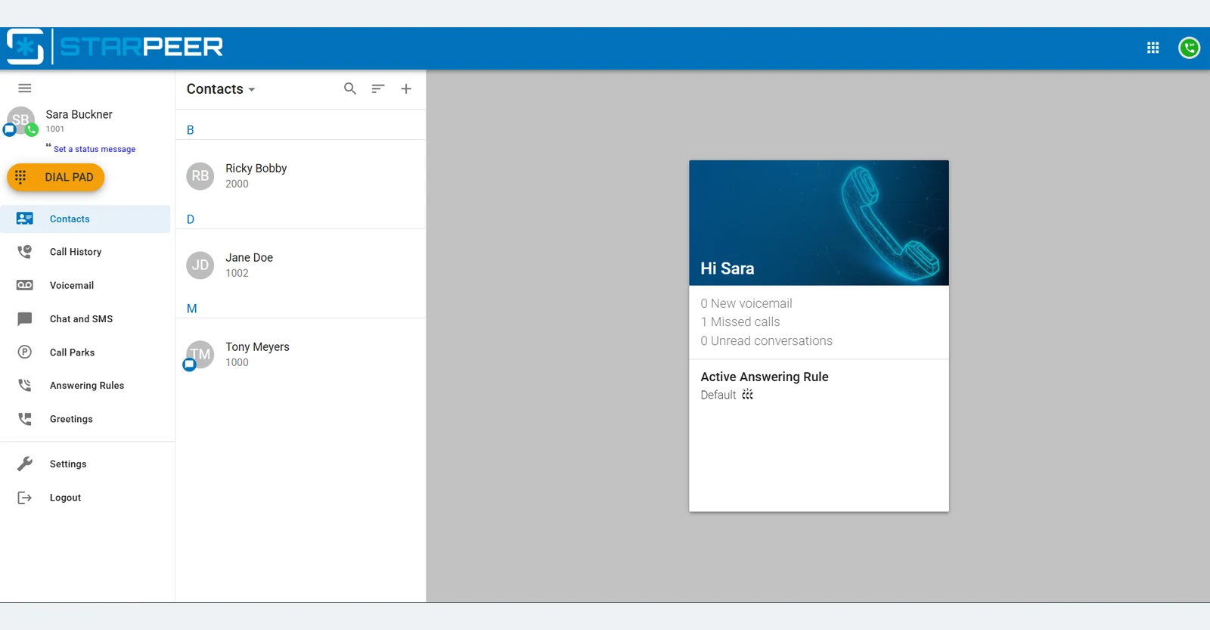Select Contacts in the sidebar
Screen dimensions: 1210x630
point(85,219)
